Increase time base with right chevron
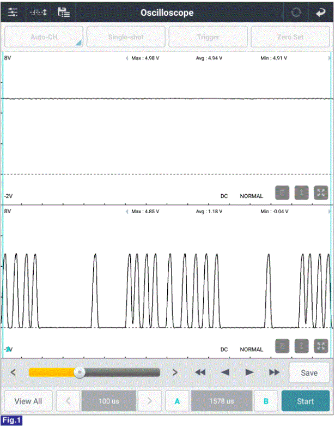The height and width of the screenshot is (427, 335). [x=150, y=401]
